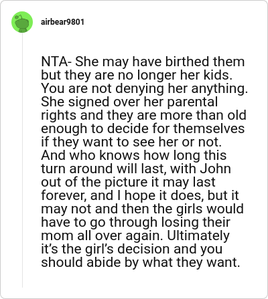Click the "NTA-" verdict at the comment start
Screen dimensions: 268x299
[x=56, y=62]
